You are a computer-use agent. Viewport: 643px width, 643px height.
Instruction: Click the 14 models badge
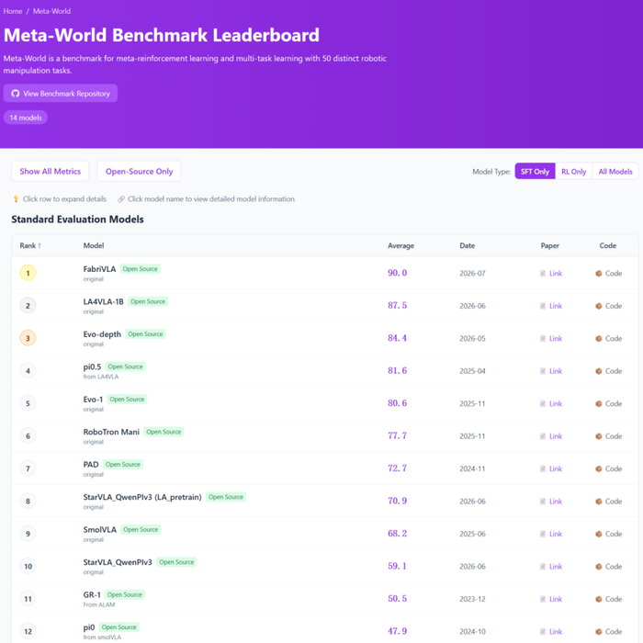[26, 118]
